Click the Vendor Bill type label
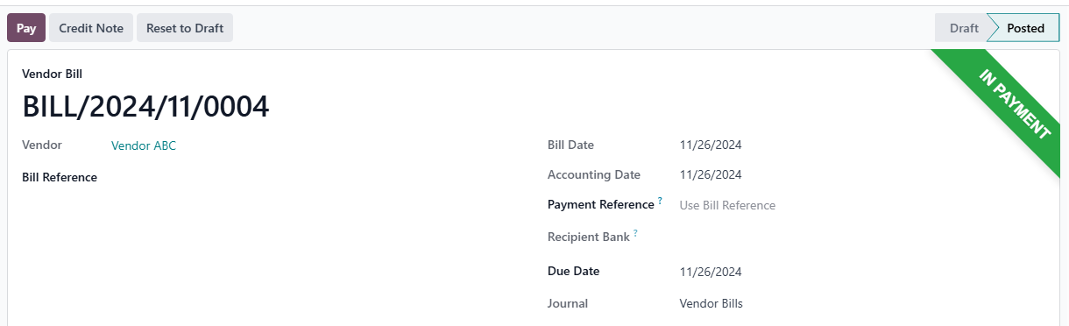 point(52,74)
